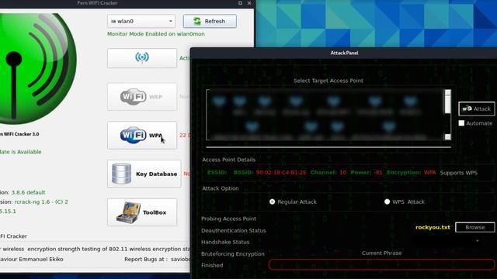Viewport: 497px width, 279px height.
Task: Click the Current Phrase progress field
Action: tap(381, 264)
